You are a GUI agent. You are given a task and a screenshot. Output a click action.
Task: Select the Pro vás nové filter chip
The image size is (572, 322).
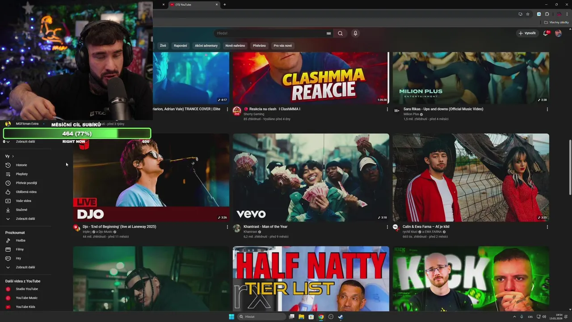(282, 46)
